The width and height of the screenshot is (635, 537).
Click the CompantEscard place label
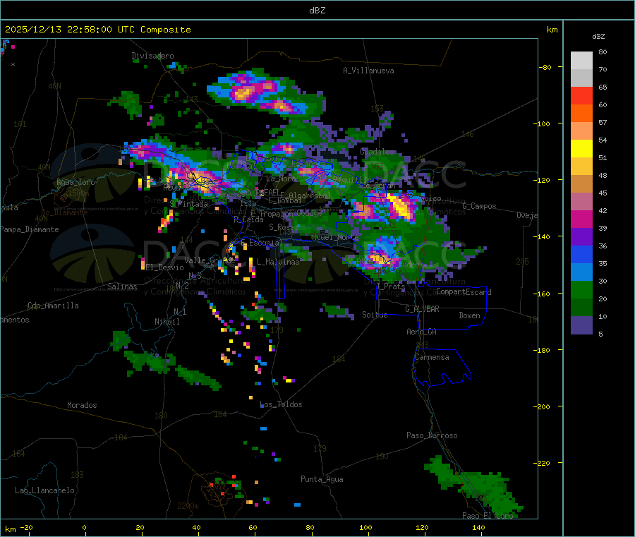(x=464, y=292)
